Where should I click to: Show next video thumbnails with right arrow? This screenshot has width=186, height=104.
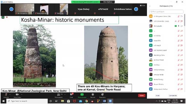pos(136,9)
